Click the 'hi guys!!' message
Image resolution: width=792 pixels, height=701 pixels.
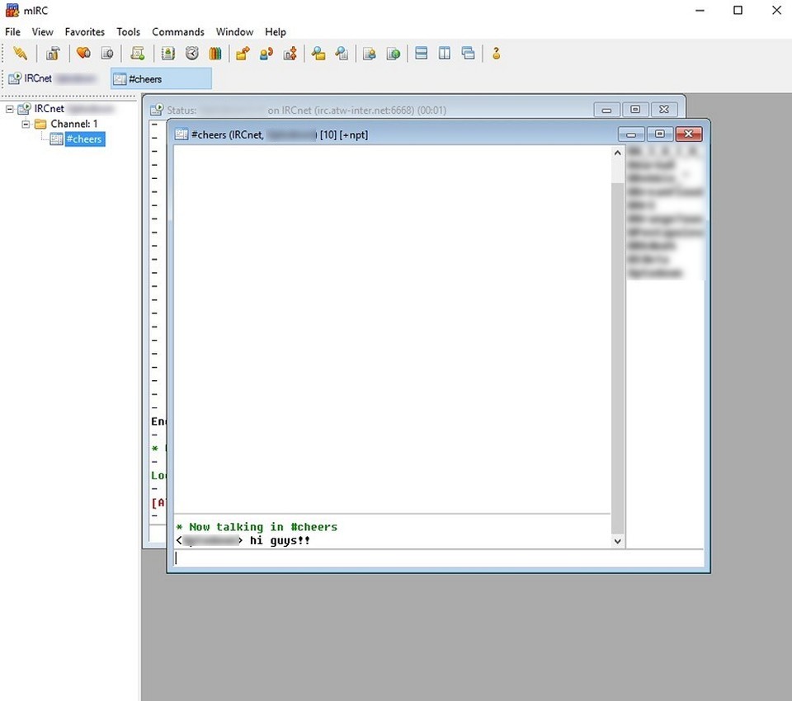280,540
